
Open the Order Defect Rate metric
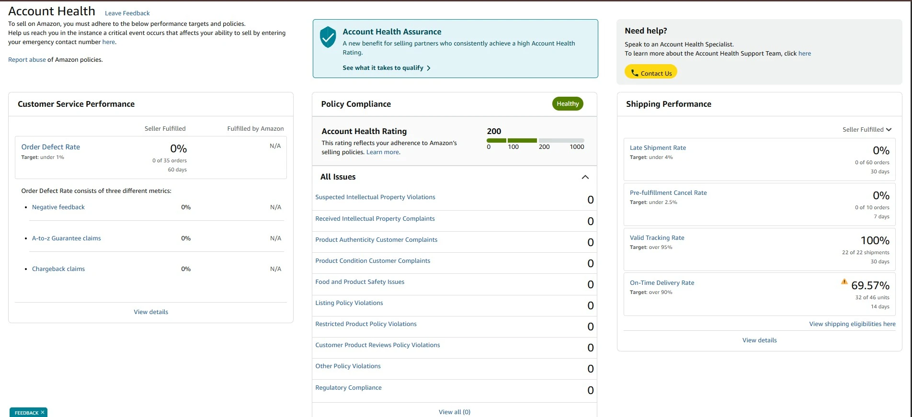[51, 147]
